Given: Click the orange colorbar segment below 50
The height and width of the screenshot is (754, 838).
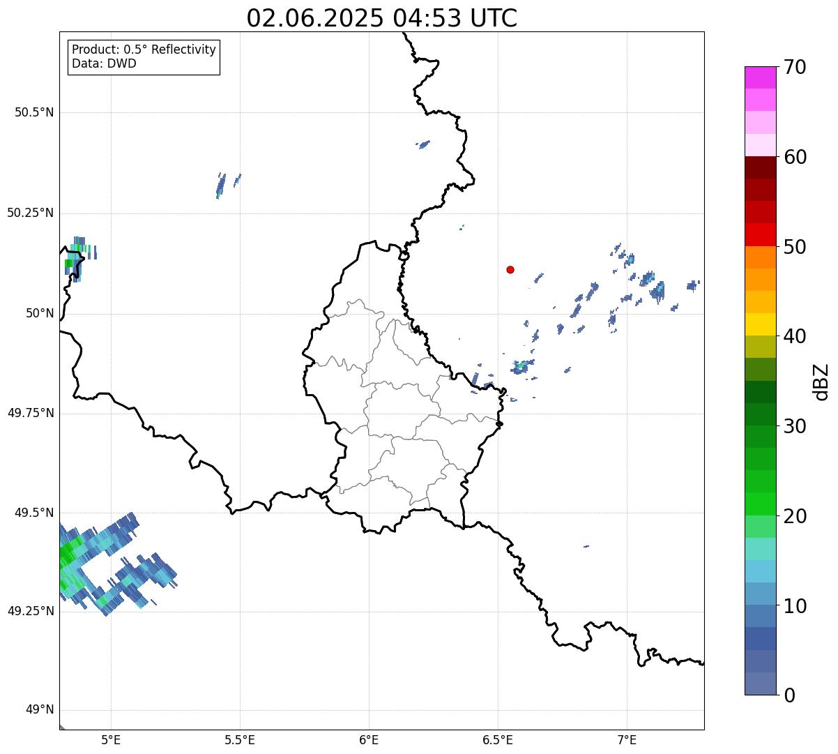Looking at the screenshot, I should (760, 257).
